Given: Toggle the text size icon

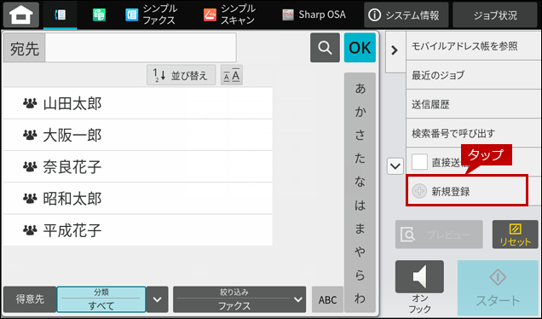Looking at the screenshot, I should tap(232, 75).
